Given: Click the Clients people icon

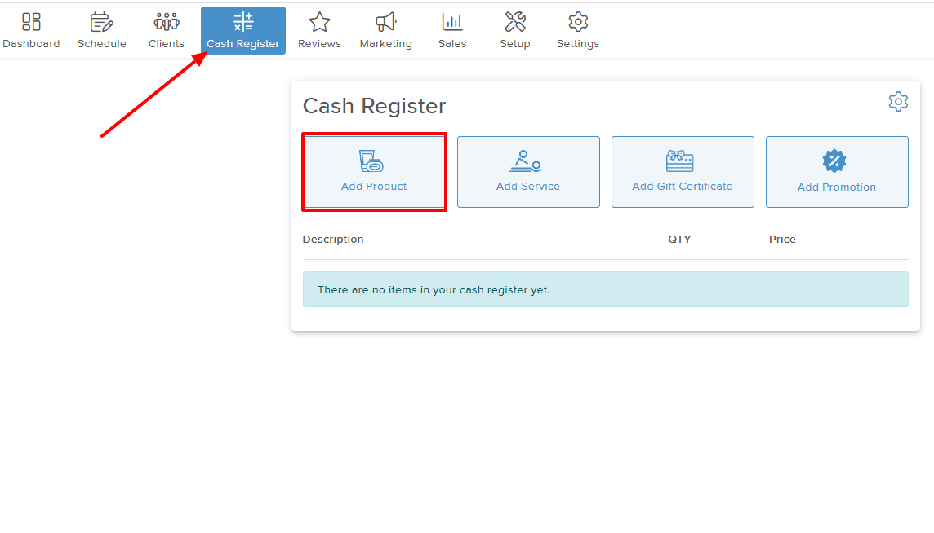Looking at the screenshot, I should 167,22.
